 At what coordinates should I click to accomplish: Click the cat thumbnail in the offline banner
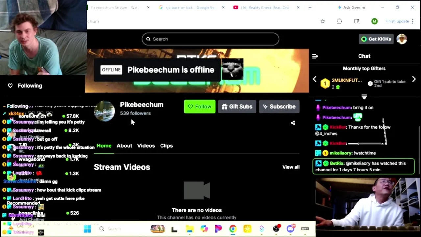pyautogui.click(x=232, y=69)
